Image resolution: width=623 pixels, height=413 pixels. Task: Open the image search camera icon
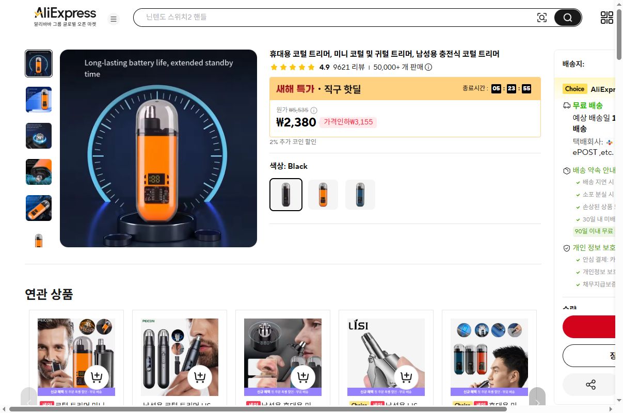pyautogui.click(x=542, y=17)
